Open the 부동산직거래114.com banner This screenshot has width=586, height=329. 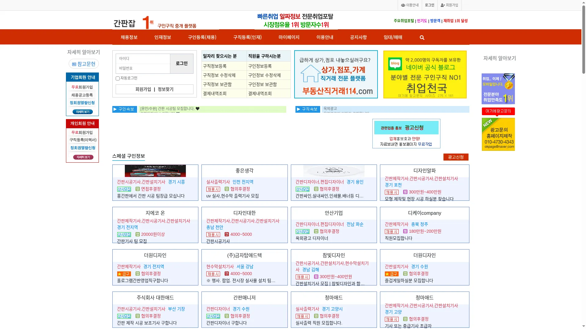coord(336,74)
